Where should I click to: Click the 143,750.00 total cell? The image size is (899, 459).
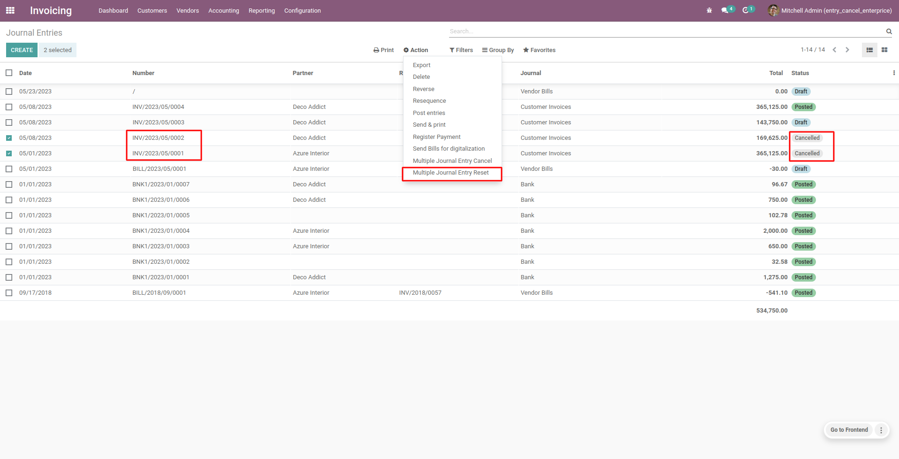pyautogui.click(x=771, y=122)
